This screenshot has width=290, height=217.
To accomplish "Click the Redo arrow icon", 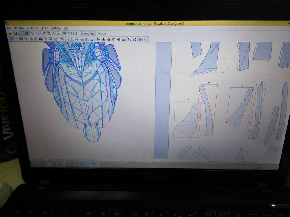I will tap(38, 33).
